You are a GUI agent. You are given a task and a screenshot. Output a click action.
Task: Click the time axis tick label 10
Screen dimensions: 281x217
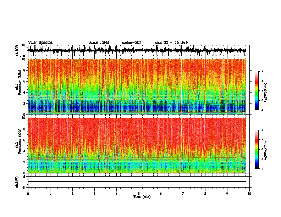click(249, 194)
